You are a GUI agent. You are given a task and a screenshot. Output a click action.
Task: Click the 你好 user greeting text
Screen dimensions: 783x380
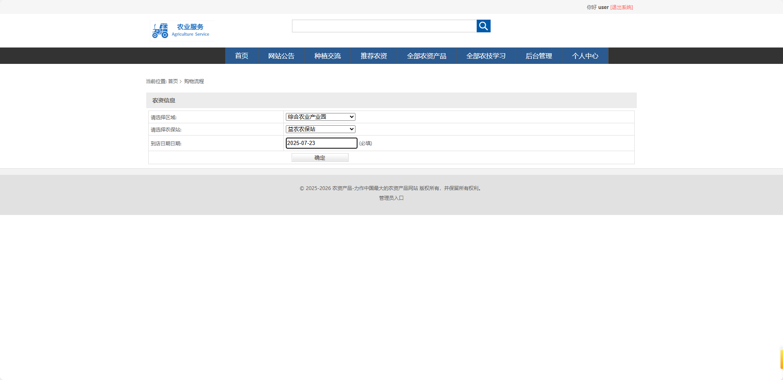tap(597, 7)
